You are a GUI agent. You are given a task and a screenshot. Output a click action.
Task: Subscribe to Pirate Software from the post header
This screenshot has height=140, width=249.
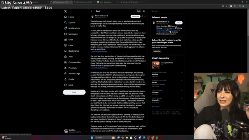(135, 16)
